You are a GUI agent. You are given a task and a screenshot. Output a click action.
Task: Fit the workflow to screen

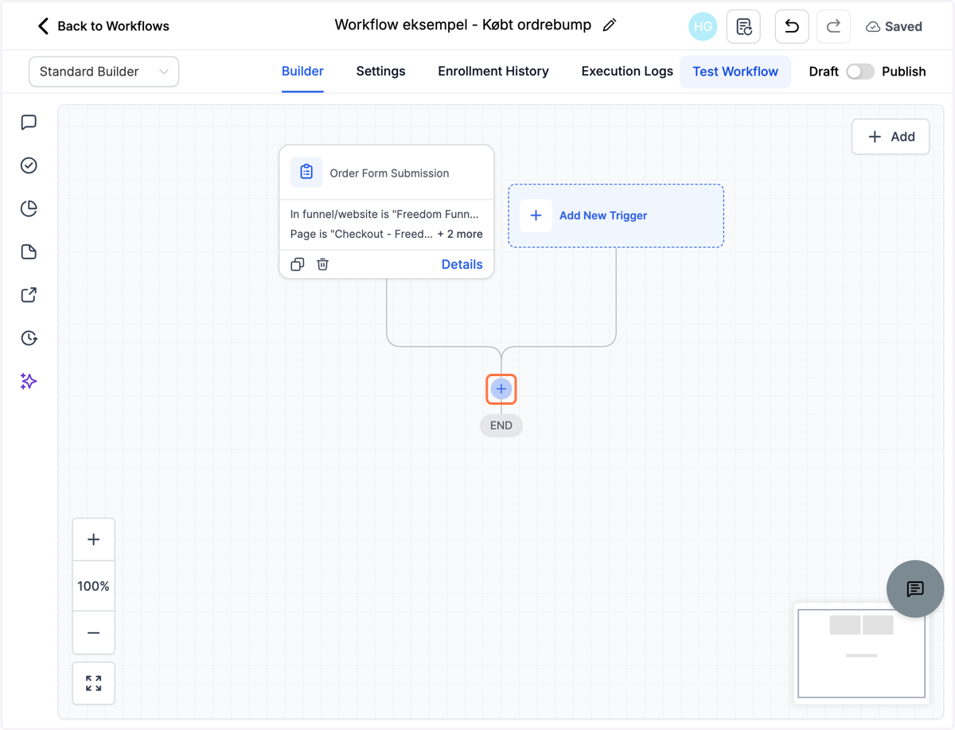click(x=94, y=683)
